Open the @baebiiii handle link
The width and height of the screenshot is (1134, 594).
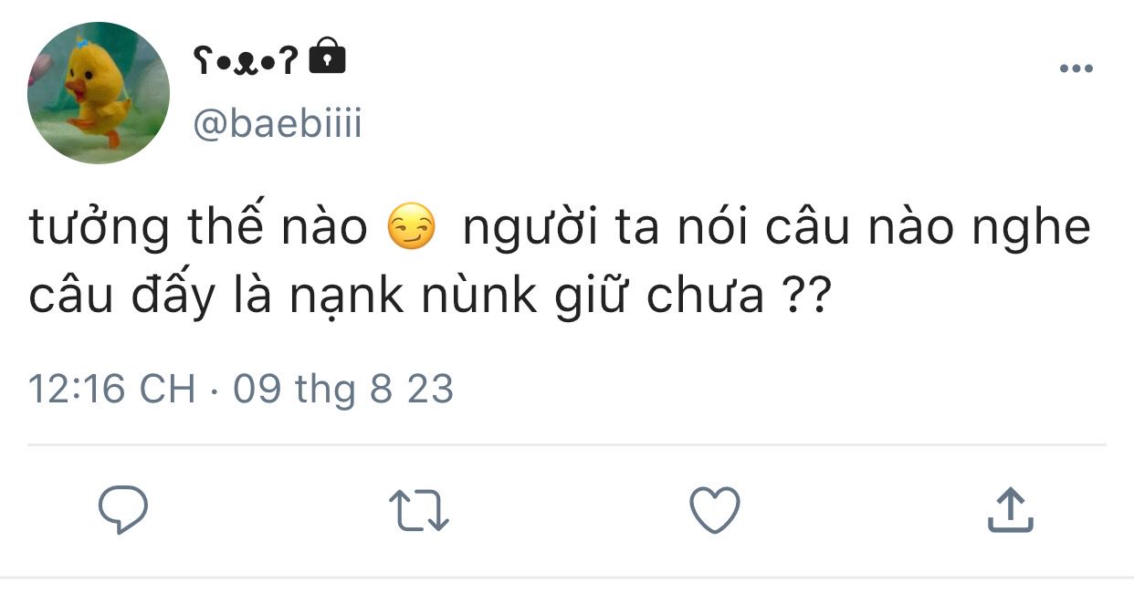click(x=277, y=123)
